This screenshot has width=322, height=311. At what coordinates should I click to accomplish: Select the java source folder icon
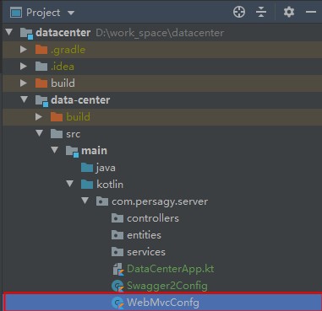pos(87,168)
